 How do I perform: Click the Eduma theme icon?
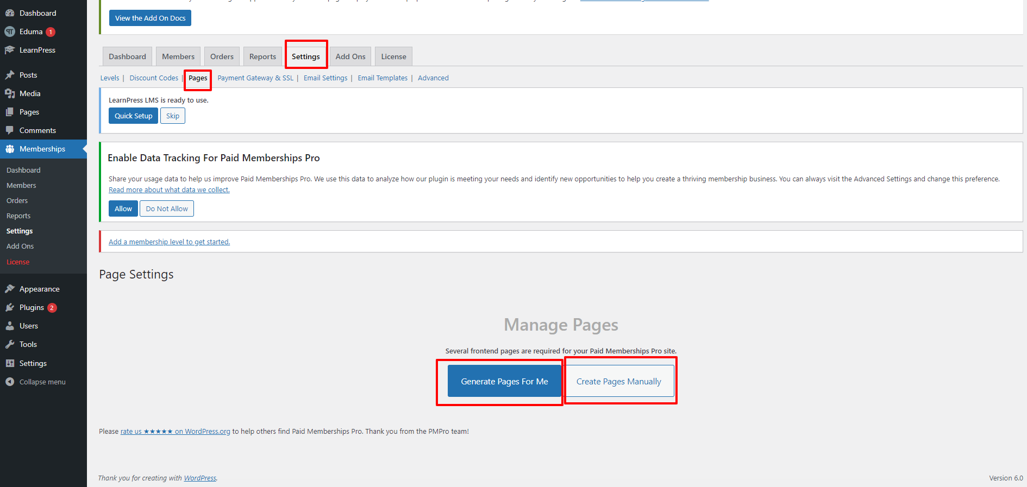click(10, 31)
